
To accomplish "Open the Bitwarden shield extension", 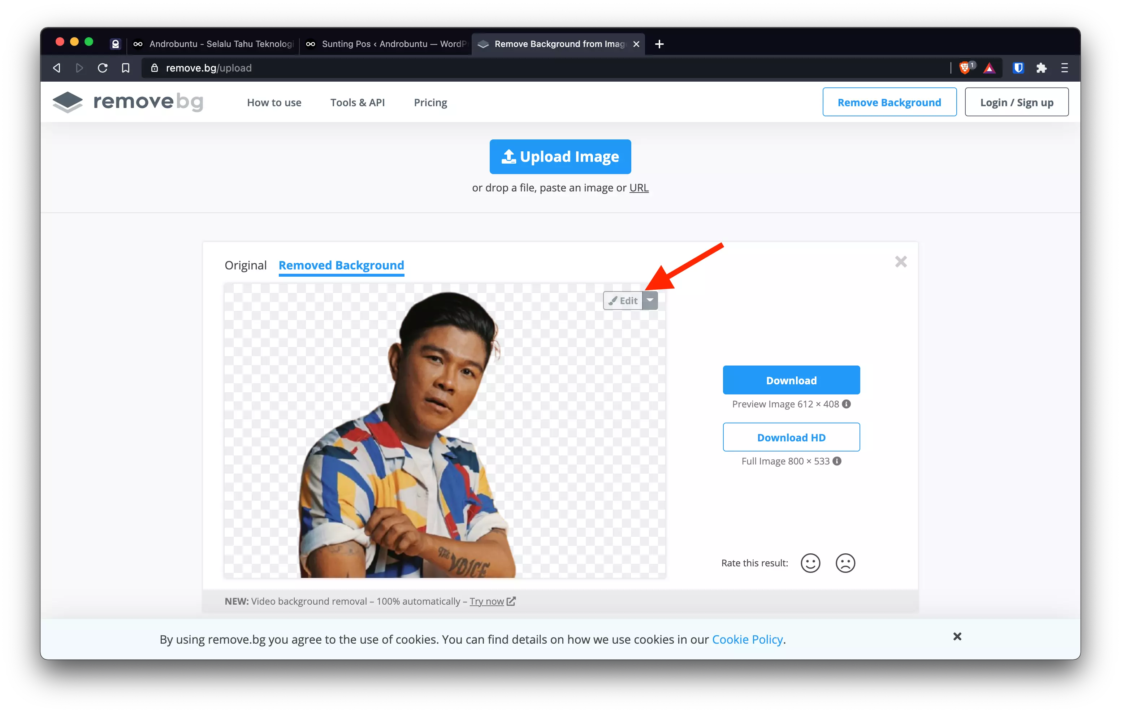I will coord(1018,68).
